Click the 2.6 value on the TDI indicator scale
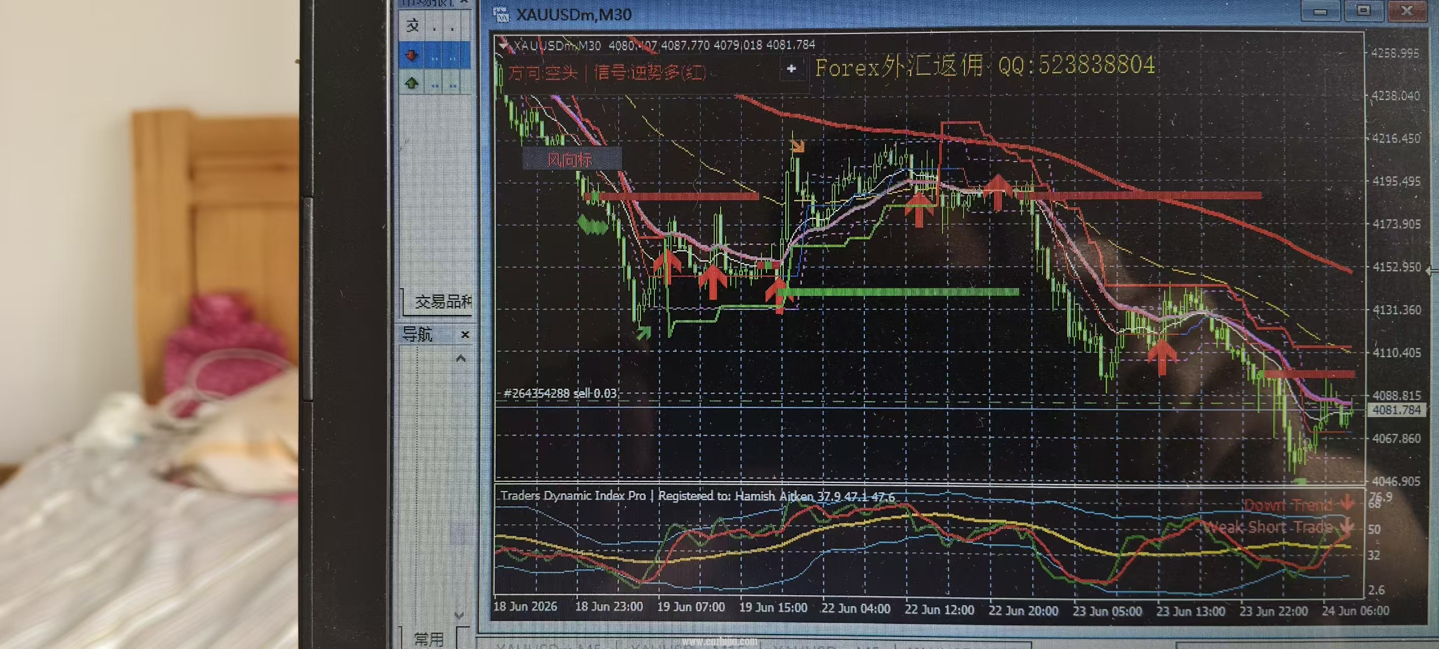Viewport: 1439px width, 649px height. point(1377,590)
